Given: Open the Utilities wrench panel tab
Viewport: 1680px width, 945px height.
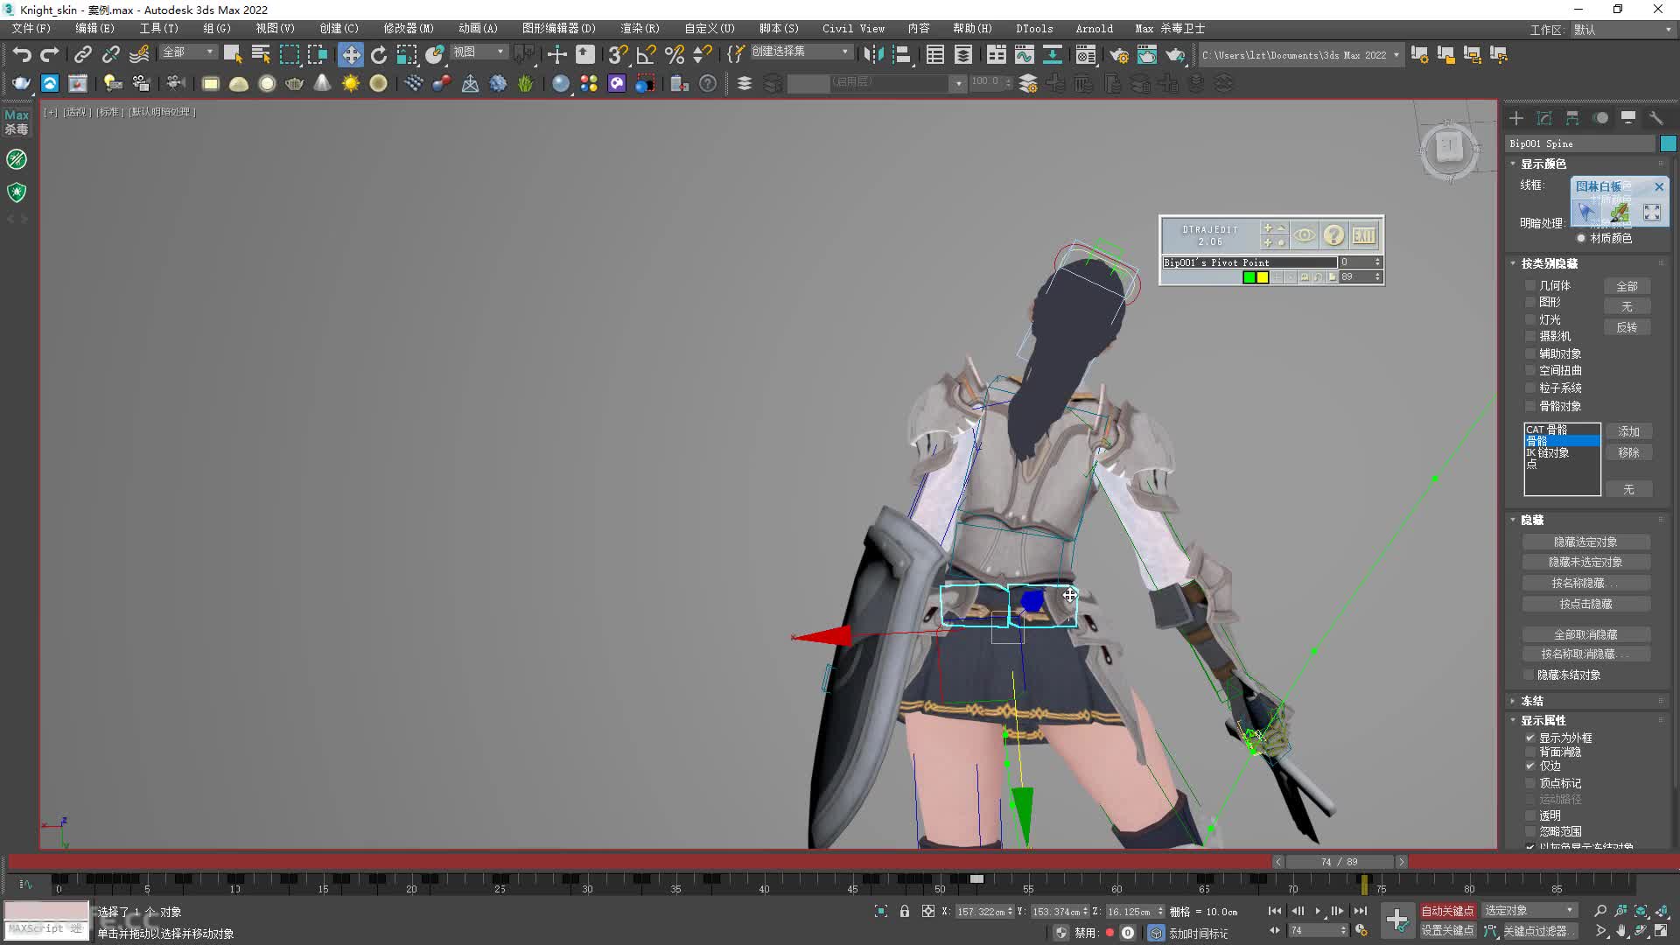Looking at the screenshot, I should (x=1656, y=118).
